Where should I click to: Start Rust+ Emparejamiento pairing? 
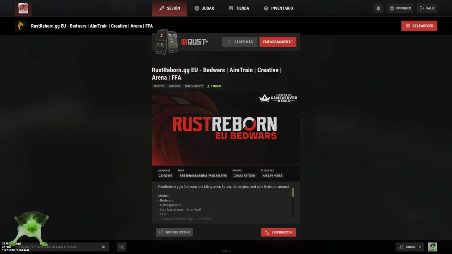pyautogui.click(x=278, y=42)
